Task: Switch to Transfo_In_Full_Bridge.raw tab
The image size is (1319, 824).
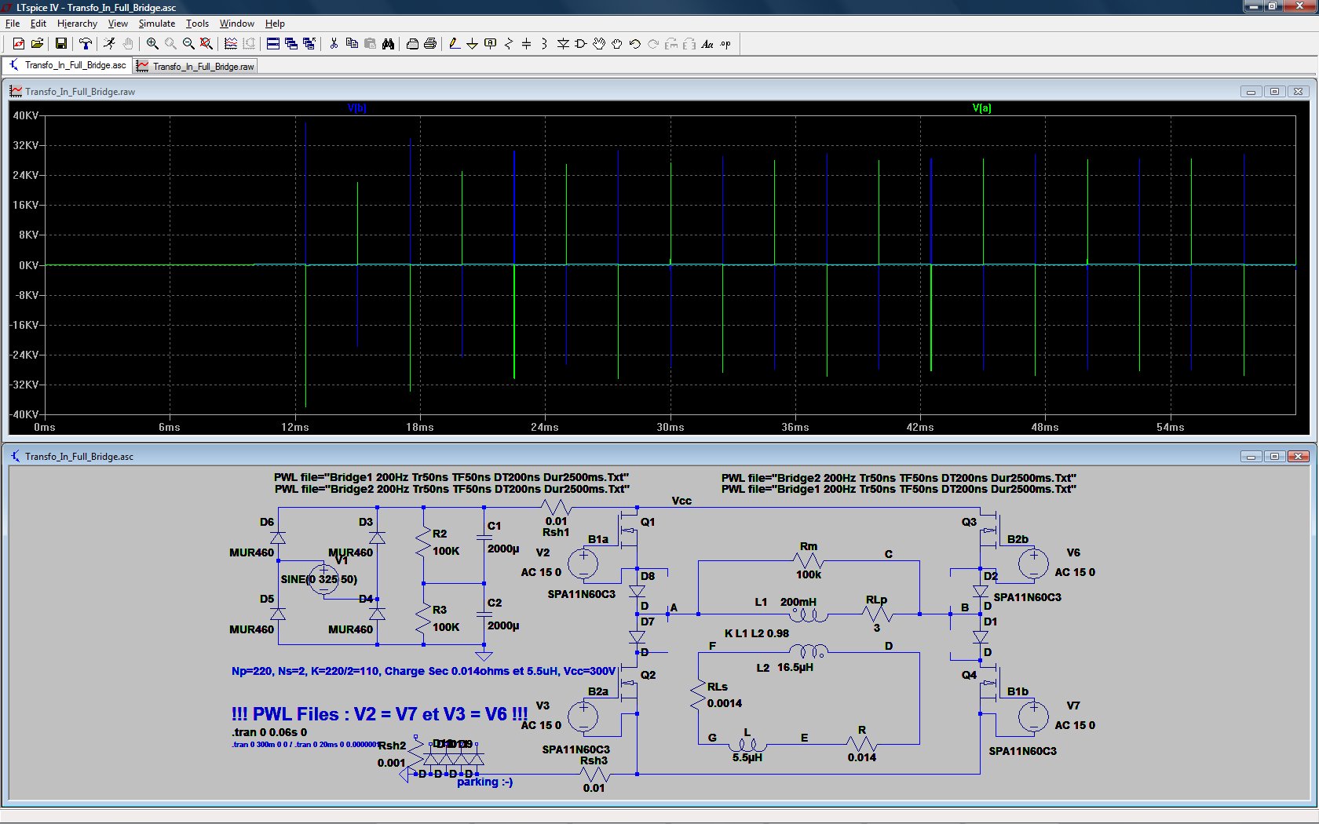Action: point(195,67)
